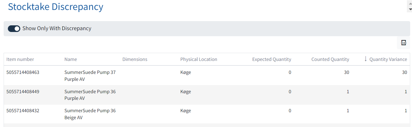The height and width of the screenshot is (127, 412).
Task: Sort by Counted Quantity column
Action: click(x=330, y=59)
